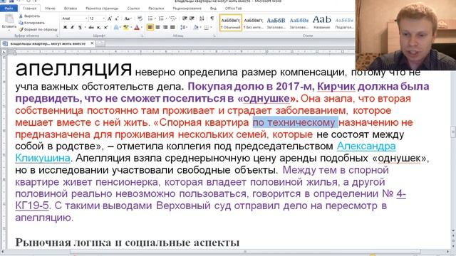Screen dimensions: 456x256
Task: Open the Александра Кликушина hyperlink
Action: point(366,146)
